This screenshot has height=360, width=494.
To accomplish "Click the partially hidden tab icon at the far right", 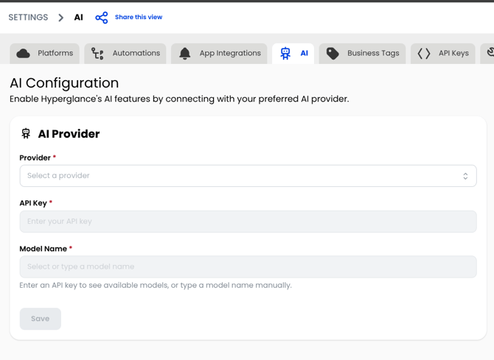I will [x=490, y=52].
